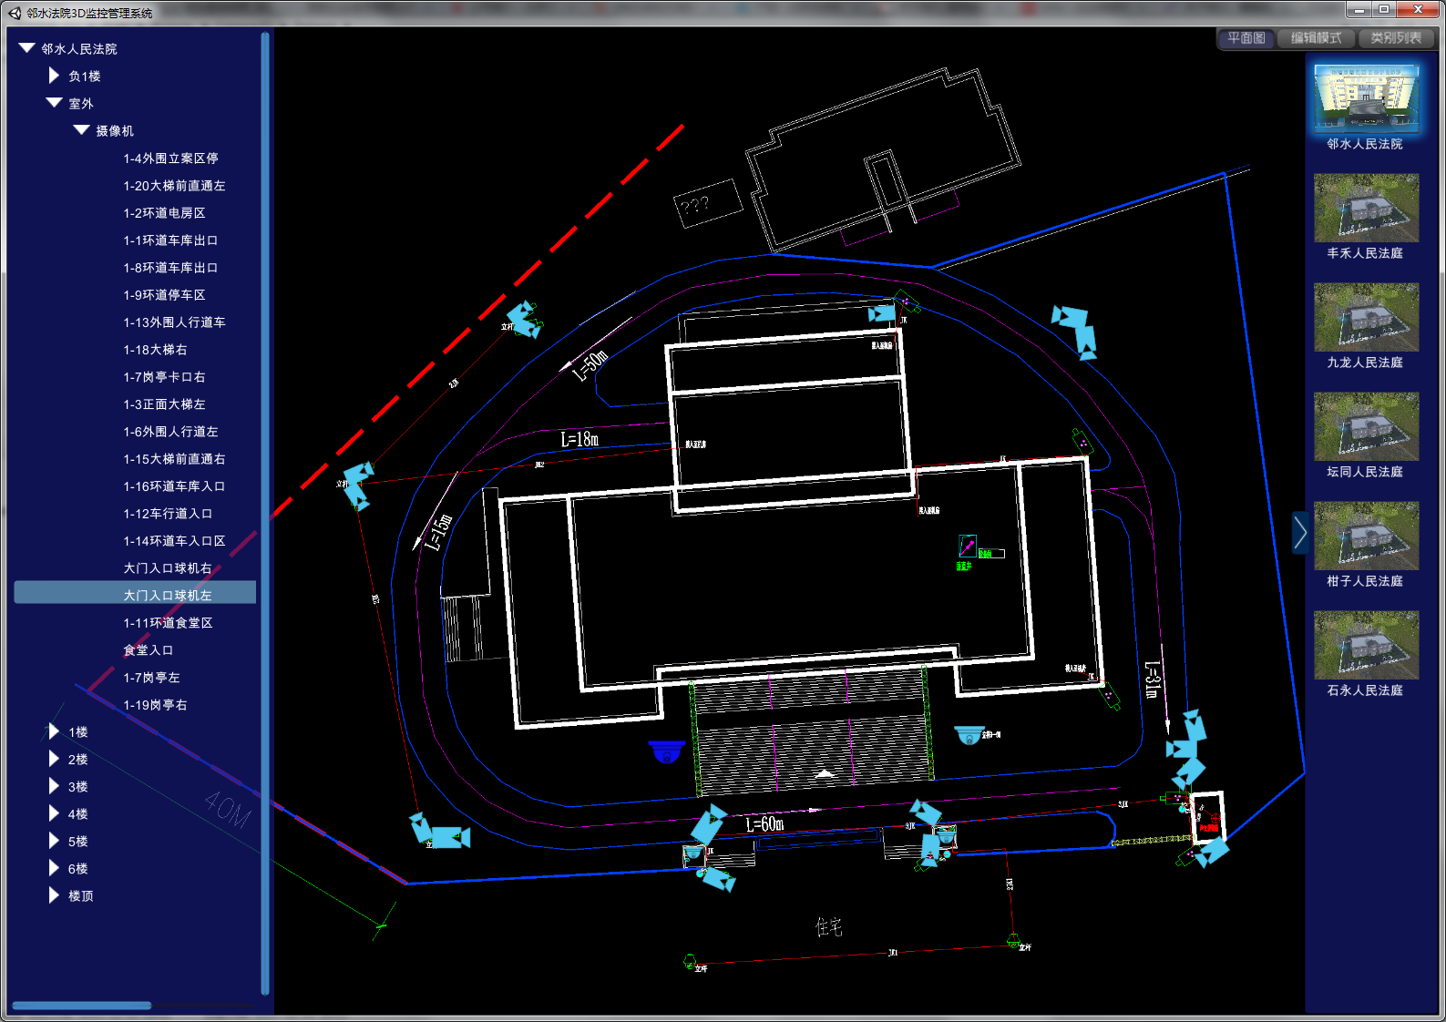Open 丰禾人民法庭 thumbnail

(x=1366, y=208)
